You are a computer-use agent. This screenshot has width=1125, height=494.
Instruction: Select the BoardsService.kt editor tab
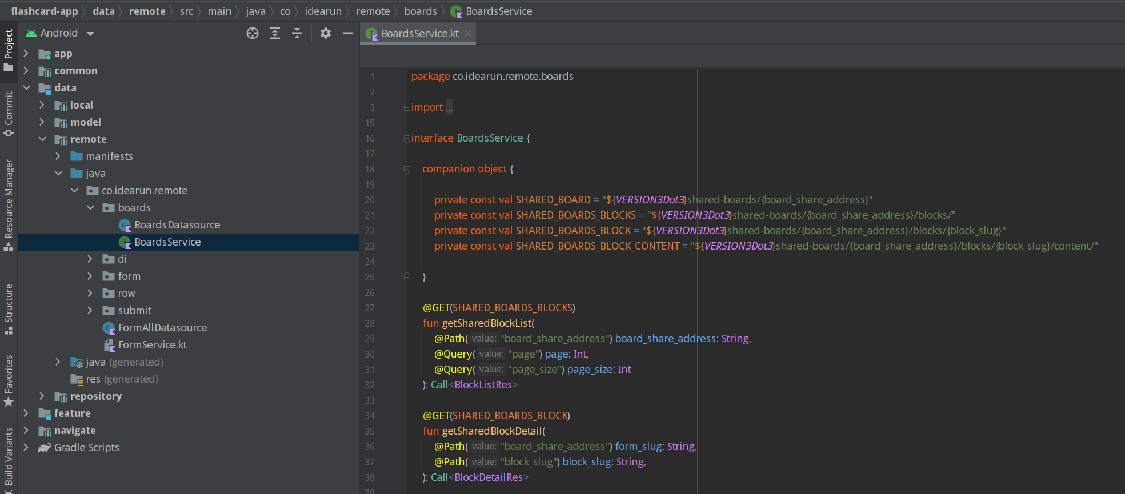pyautogui.click(x=419, y=34)
